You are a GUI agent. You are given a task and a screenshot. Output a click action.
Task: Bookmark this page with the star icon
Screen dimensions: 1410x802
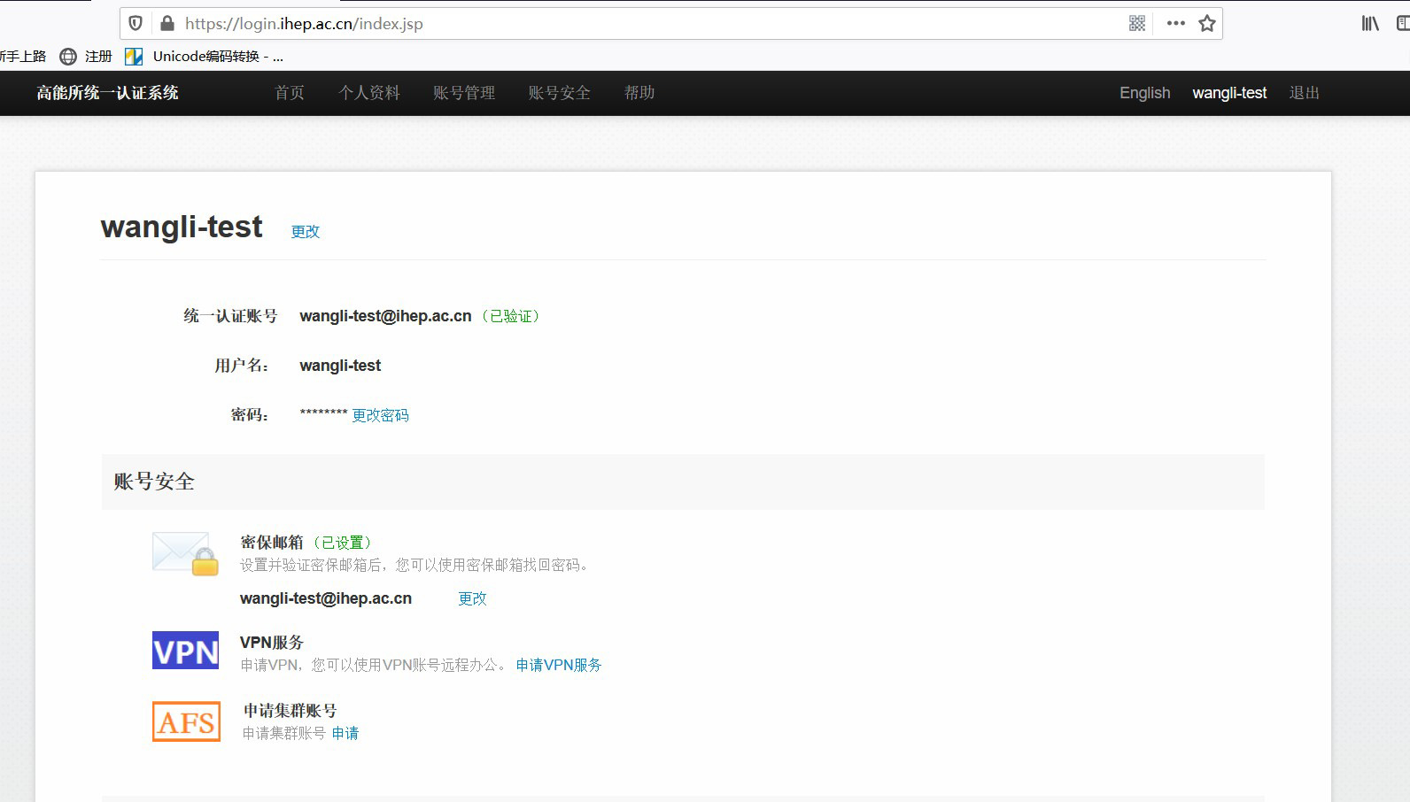click(x=1206, y=23)
